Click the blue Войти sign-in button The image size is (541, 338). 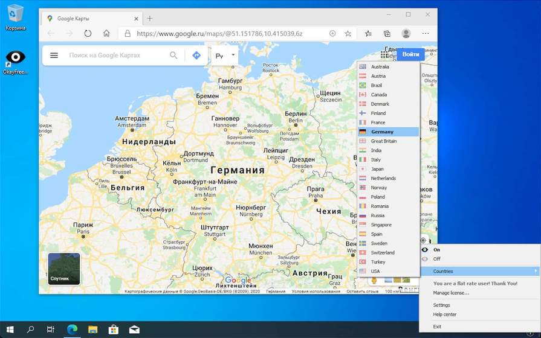coord(410,54)
